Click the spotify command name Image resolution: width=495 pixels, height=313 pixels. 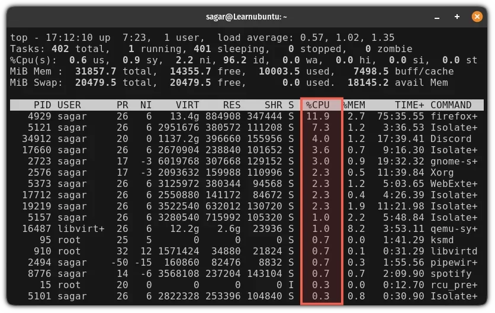[451, 274]
